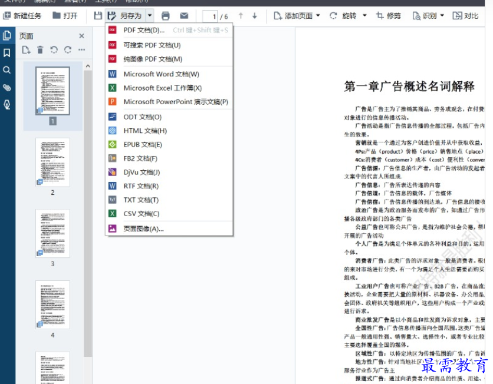
Task: Click the Print icon in the toolbar
Action: (x=165, y=15)
